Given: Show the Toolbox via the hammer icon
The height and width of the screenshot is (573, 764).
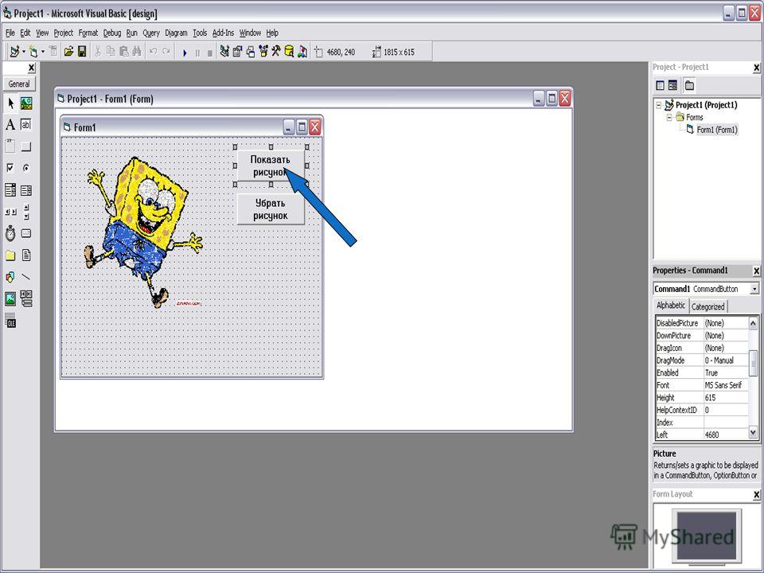Looking at the screenshot, I should point(276,52).
